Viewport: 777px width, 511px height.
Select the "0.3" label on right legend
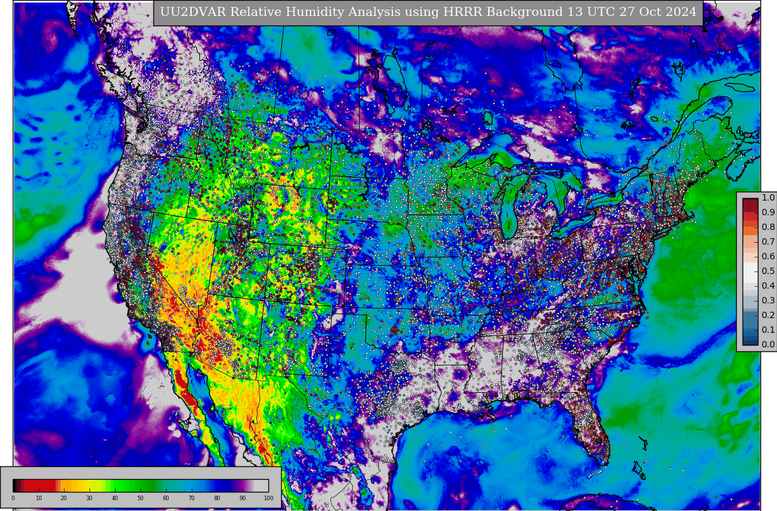pyautogui.click(x=768, y=300)
